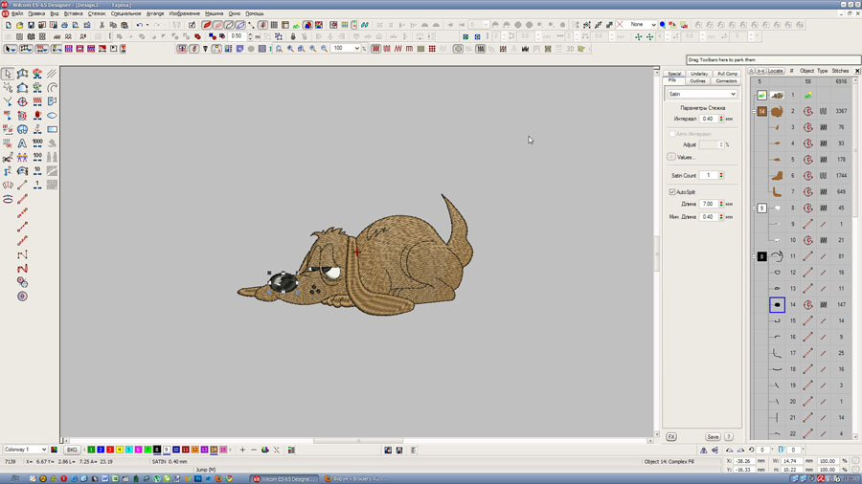Click the Opera icon in the taskbar

64,478
